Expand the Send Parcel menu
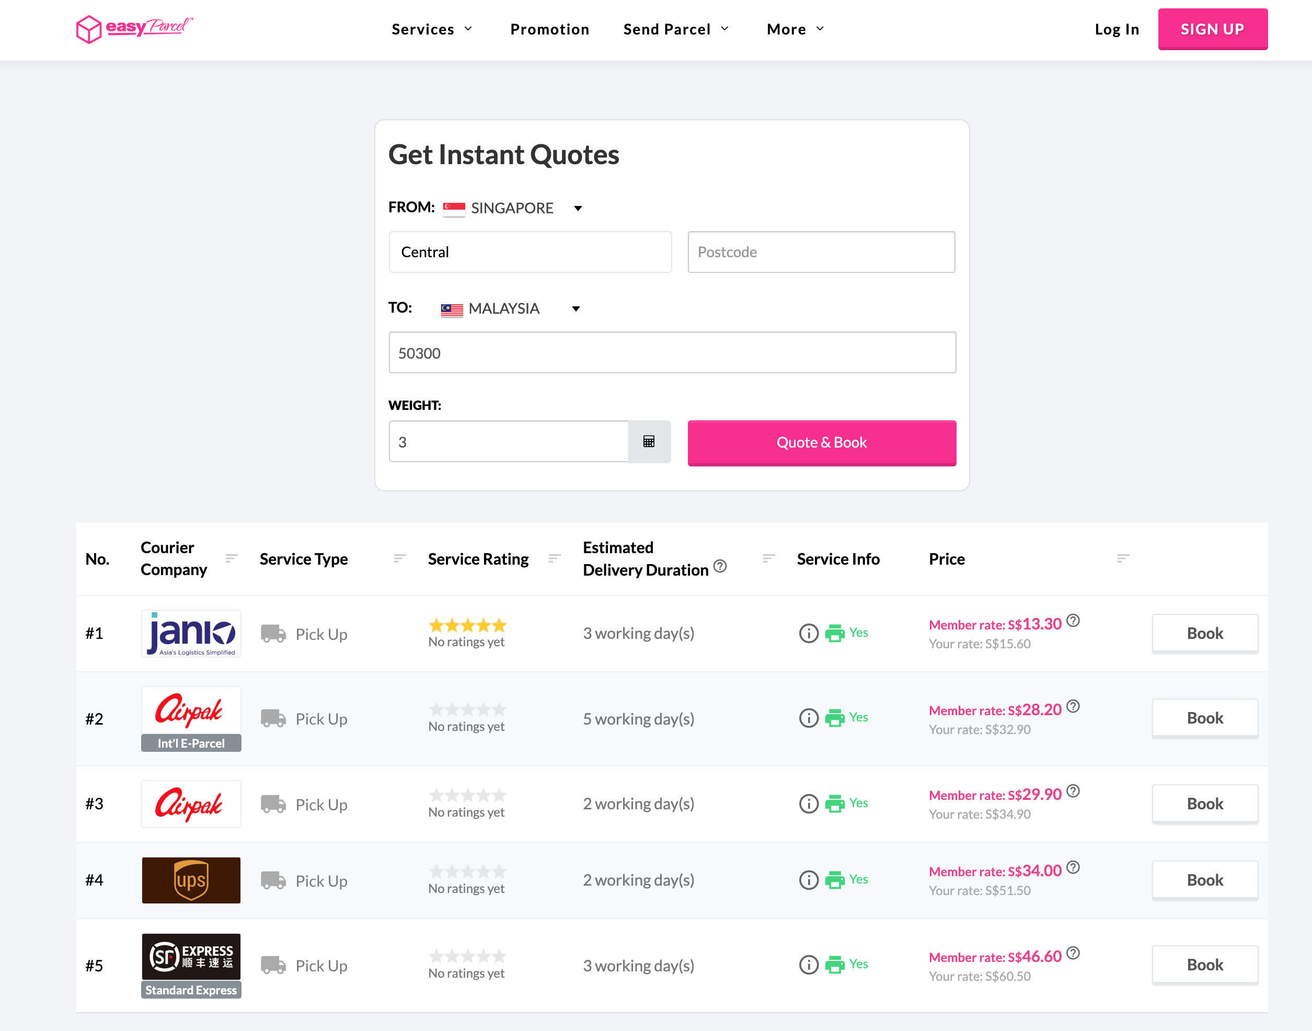 pyautogui.click(x=675, y=29)
